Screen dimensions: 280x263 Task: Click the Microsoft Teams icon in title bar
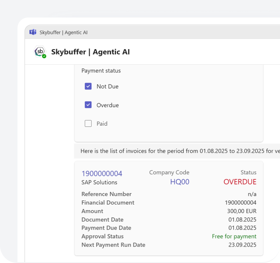pos(33,32)
